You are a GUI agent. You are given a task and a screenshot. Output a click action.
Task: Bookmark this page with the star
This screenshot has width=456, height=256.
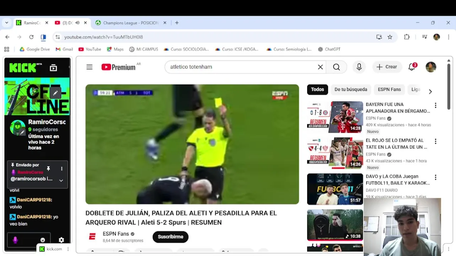tap(390, 37)
